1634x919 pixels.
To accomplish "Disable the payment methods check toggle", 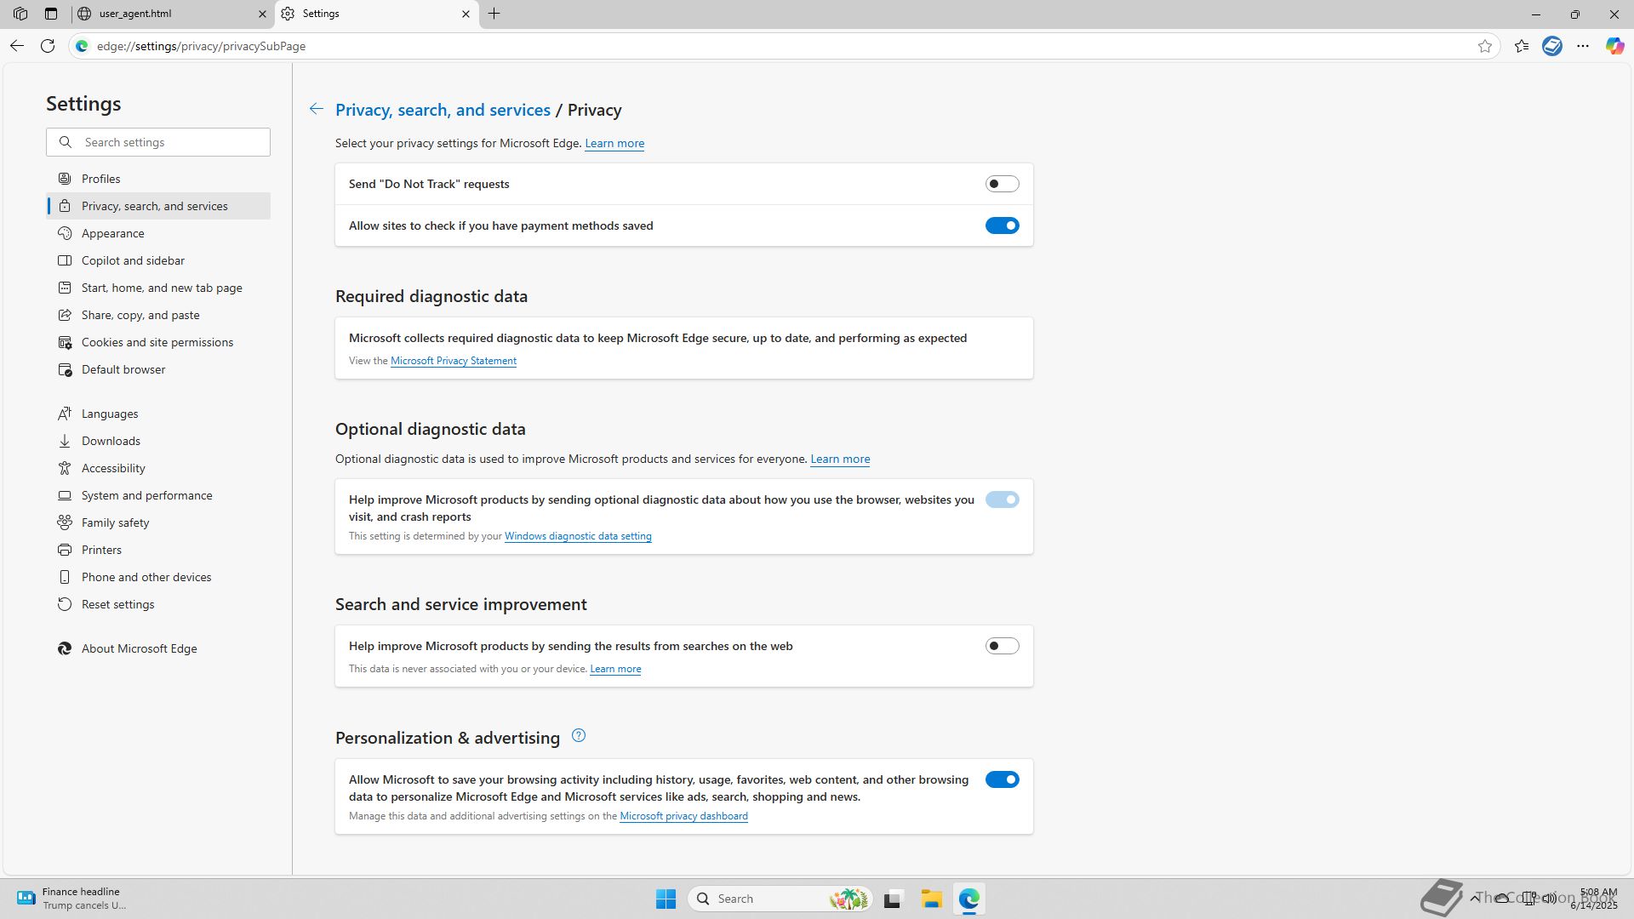I will click(x=1002, y=225).
